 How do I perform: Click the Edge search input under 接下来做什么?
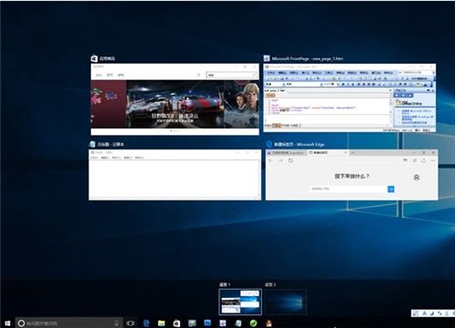[x=349, y=189]
